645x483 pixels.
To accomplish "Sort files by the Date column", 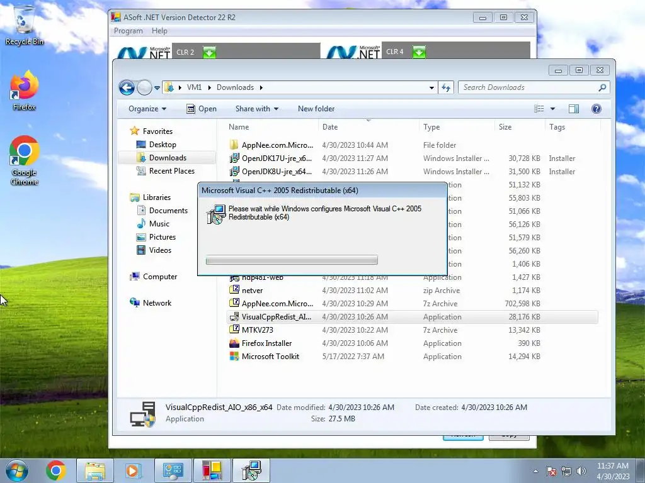I will (x=369, y=127).
